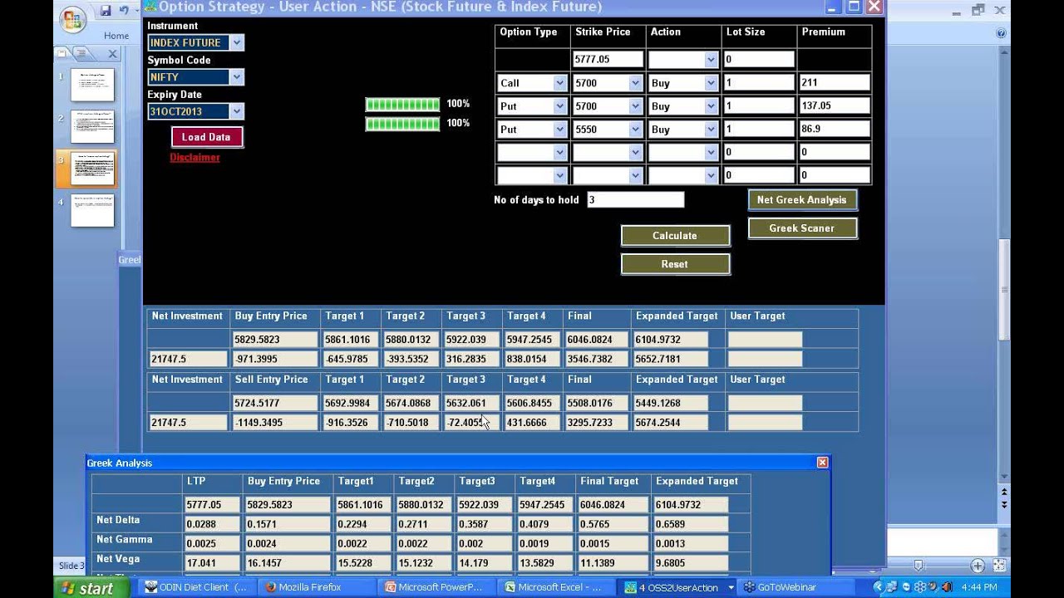Image resolution: width=1064 pixels, height=598 pixels.
Task: Click the premium field showing 86.9
Action: (x=835, y=130)
